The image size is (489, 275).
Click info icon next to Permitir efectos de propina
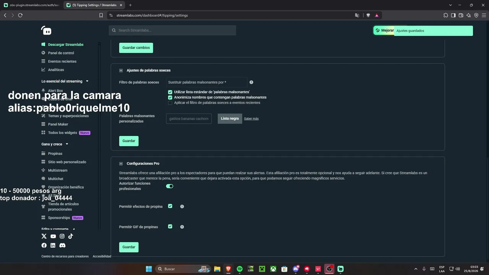coord(182,207)
